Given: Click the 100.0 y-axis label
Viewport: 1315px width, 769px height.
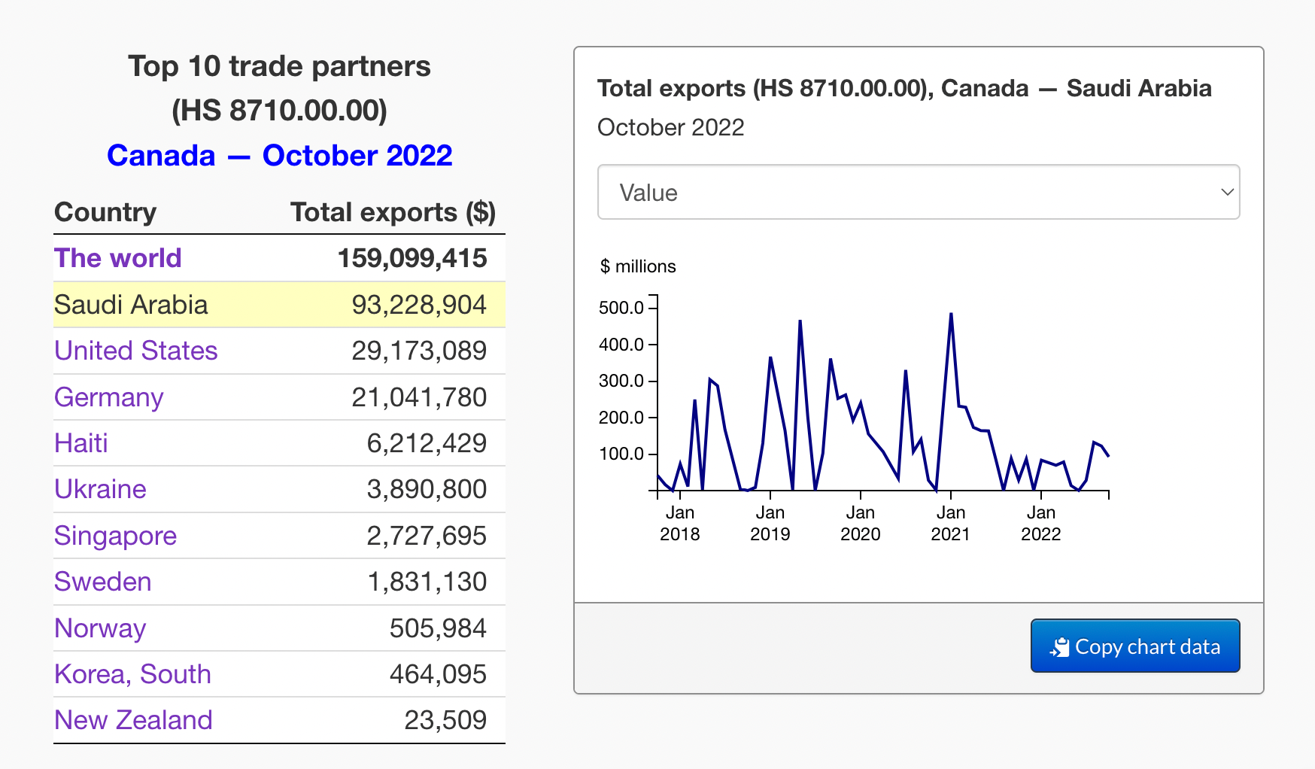Looking at the screenshot, I should point(621,454).
